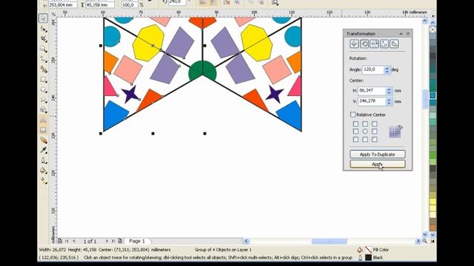Screen dimensions: 474x266
Task: Check the top-right anchor point box
Action: [375, 124]
